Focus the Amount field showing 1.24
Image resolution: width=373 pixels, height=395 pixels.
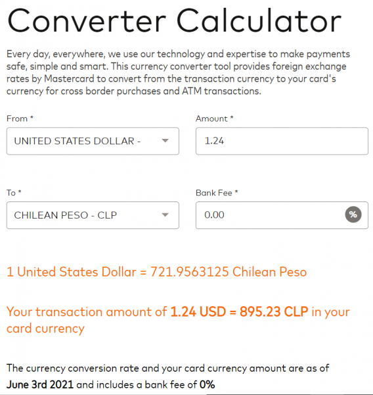click(282, 141)
